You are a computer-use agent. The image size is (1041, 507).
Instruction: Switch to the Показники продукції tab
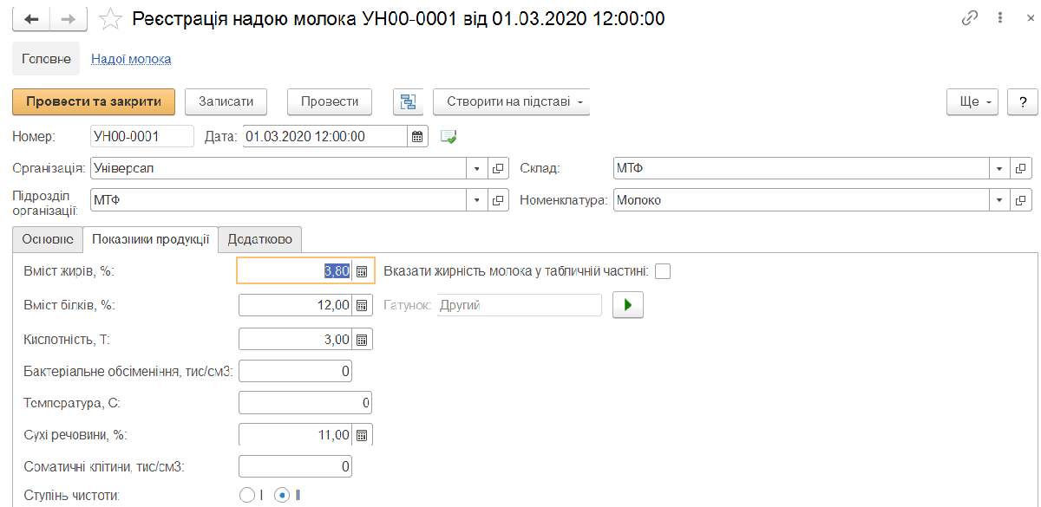click(150, 240)
